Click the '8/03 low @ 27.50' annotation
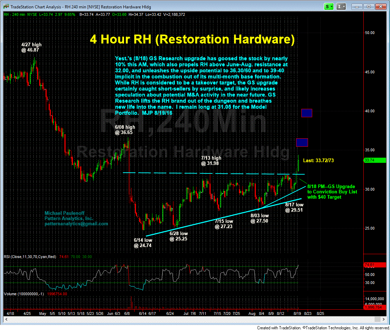 pos(259,218)
